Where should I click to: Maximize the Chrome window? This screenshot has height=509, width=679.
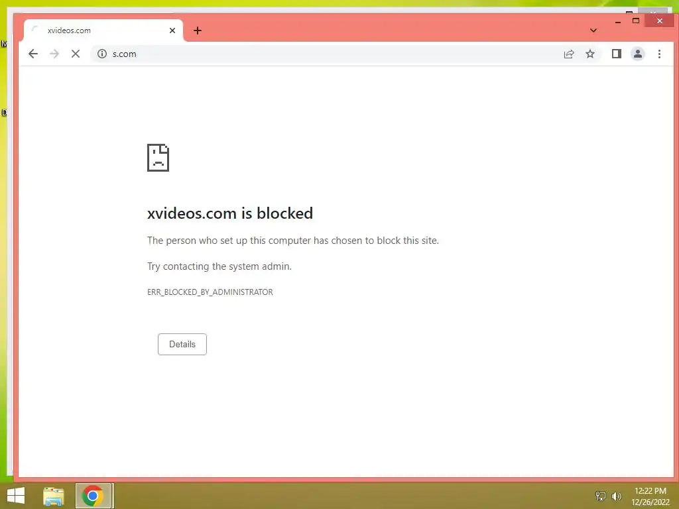pyautogui.click(x=636, y=21)
